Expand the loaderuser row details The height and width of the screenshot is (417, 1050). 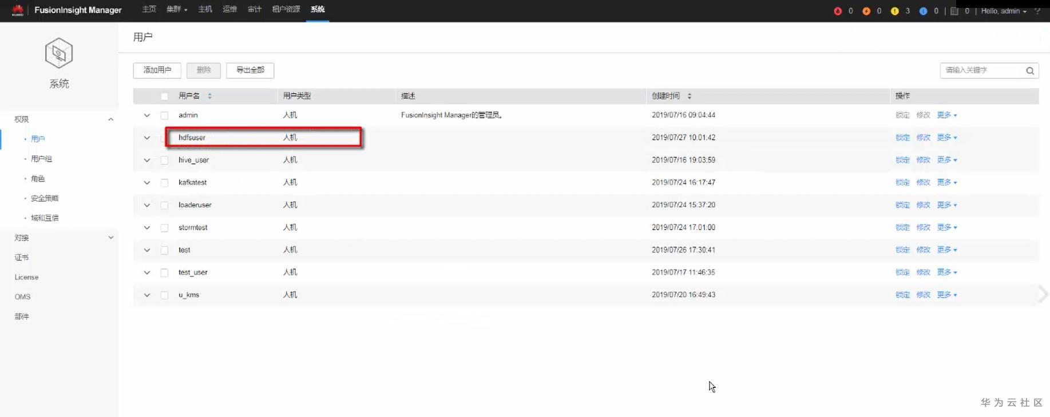point(147,205)
